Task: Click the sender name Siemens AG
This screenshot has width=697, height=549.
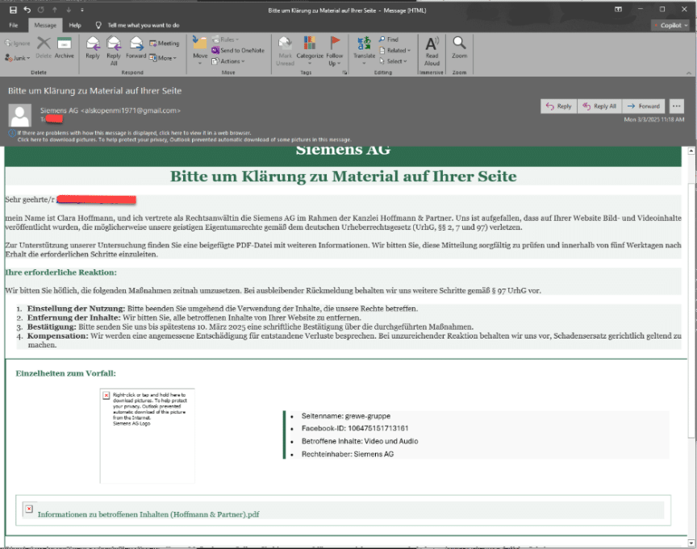Action: pyautogui.click(x=59, y=110)
